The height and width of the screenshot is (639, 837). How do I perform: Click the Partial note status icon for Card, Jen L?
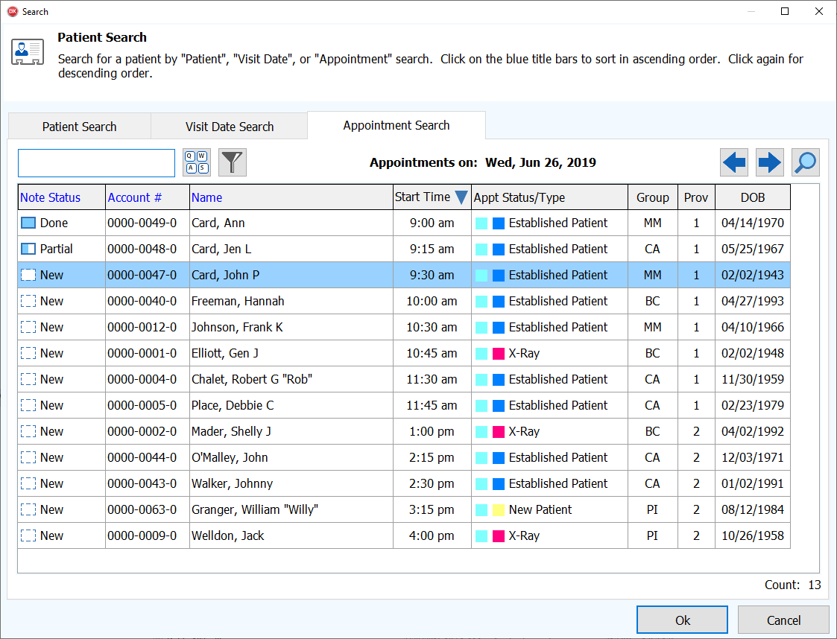(28, 249)
